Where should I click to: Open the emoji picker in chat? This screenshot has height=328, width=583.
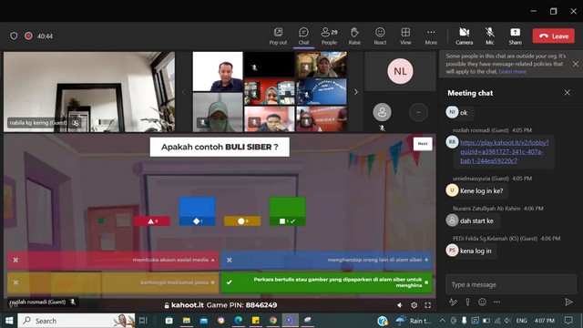click(x=482, y=302)
